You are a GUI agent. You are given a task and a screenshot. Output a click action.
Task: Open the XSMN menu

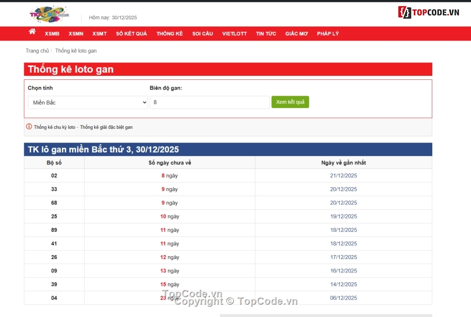pos(75,33)
